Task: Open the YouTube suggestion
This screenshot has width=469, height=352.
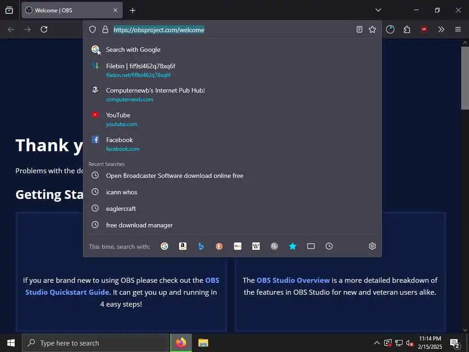Action: [232, 120]
